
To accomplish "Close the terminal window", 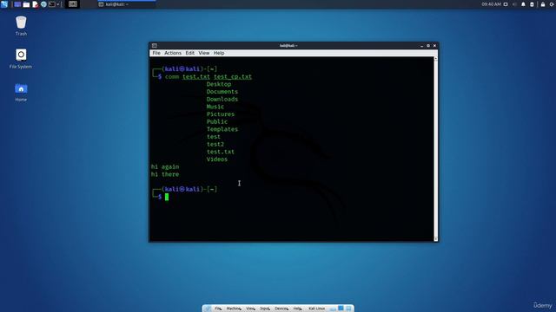I will point(434,46).
